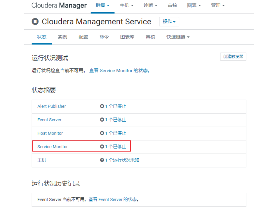Open 查看 Event Server 的状态 link
This screenshot has width=273, height=211.
113,200
